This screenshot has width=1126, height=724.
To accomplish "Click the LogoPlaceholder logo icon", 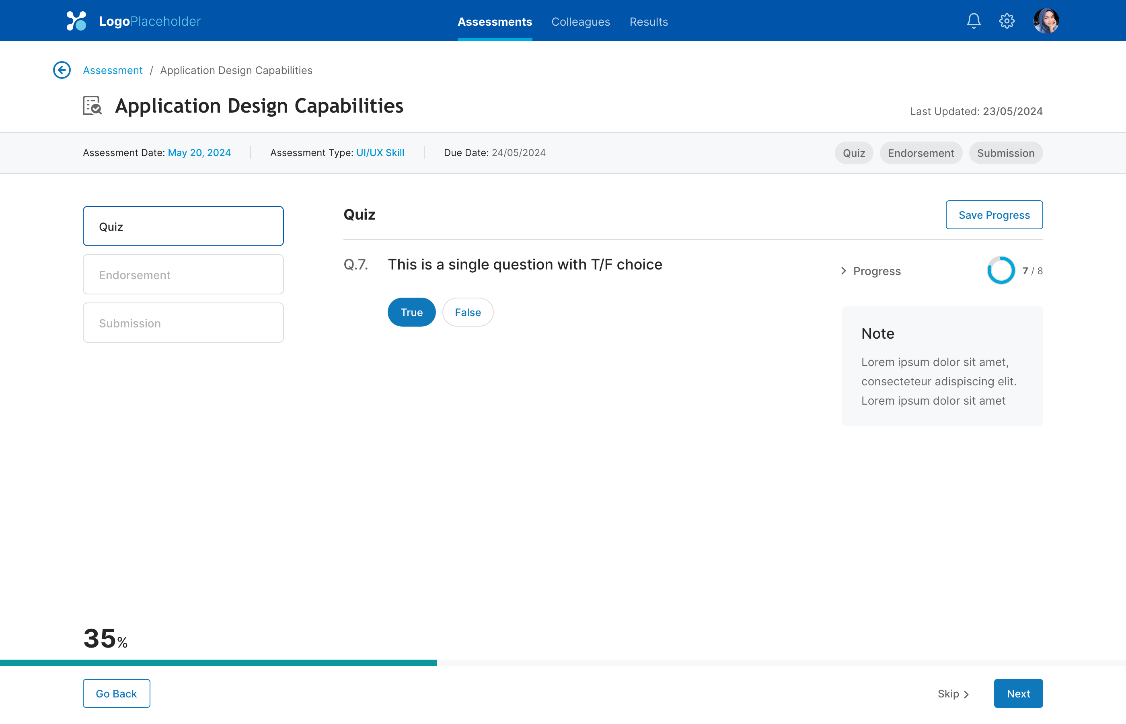I will tap(76, 21).
